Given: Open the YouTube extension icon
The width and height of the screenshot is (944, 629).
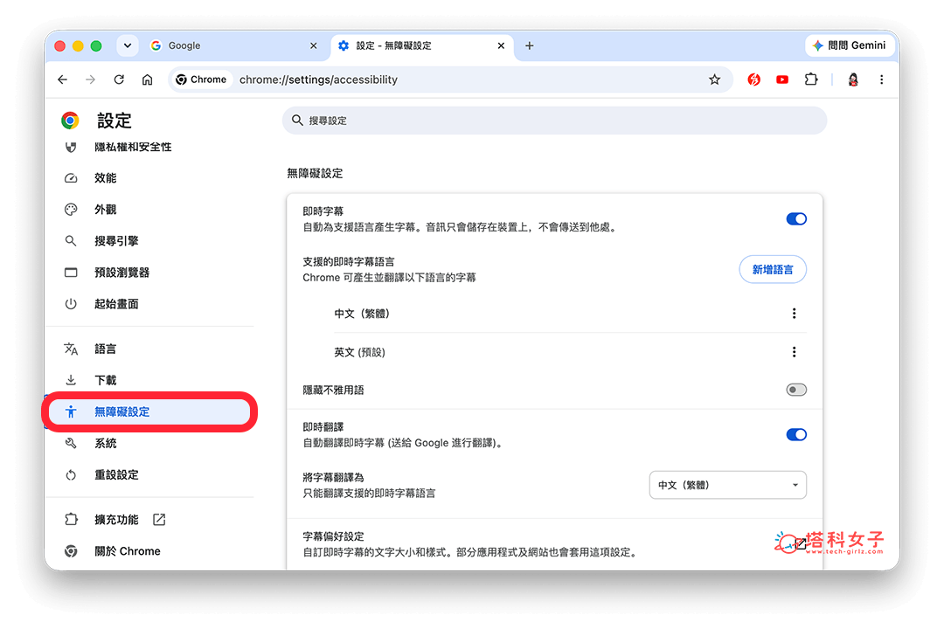Looking at the screenshot, I should pos(782,79).
